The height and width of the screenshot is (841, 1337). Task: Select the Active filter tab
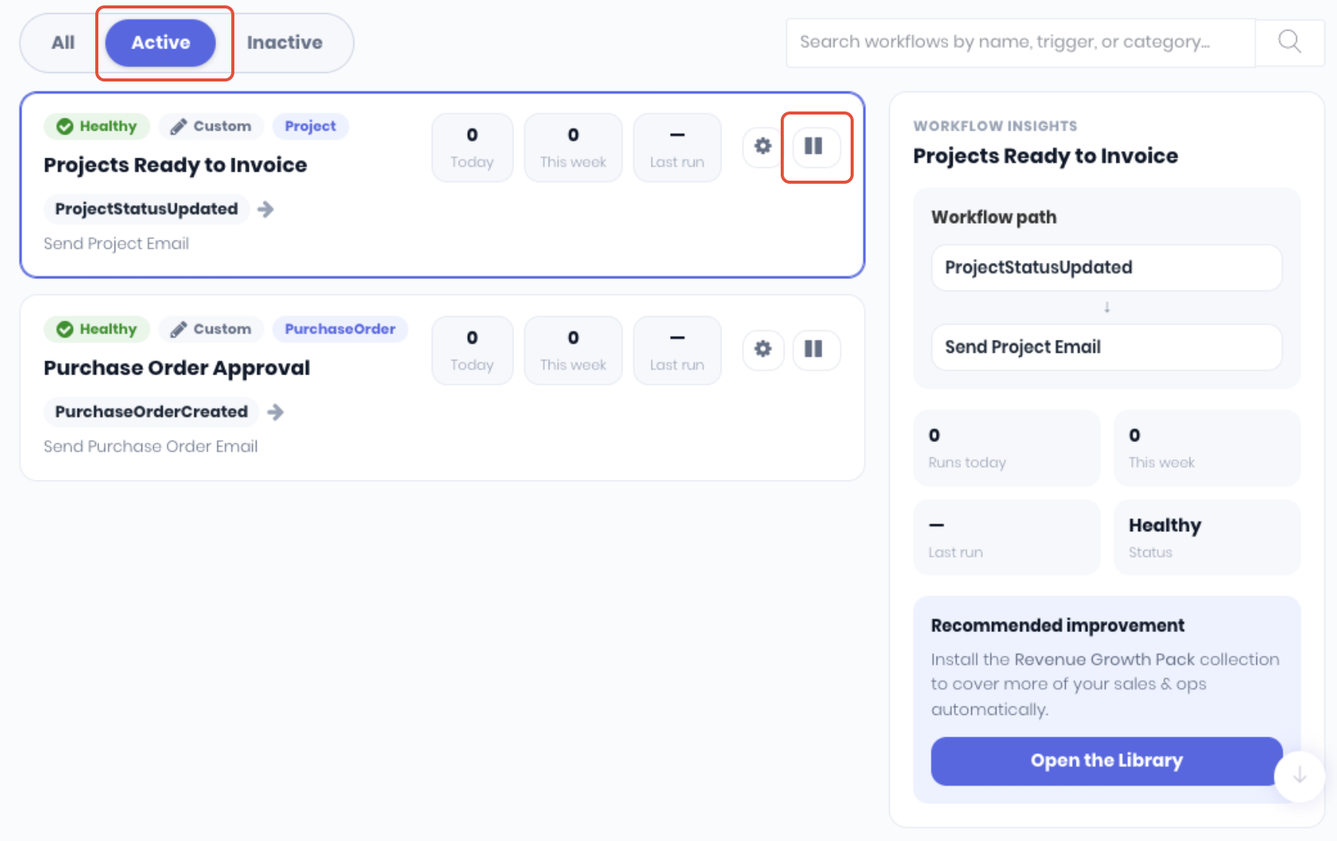pos(161,42)
